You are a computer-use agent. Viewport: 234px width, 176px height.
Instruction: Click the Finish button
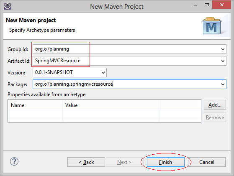pyautogui.click(x=166, y=162)
